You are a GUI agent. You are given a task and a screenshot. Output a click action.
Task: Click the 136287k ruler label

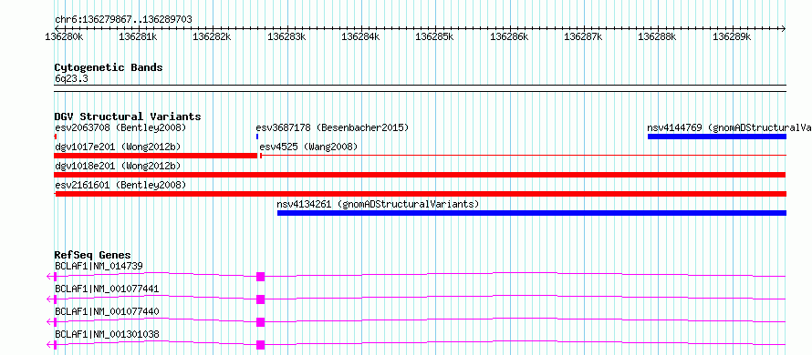pos(583,36)
